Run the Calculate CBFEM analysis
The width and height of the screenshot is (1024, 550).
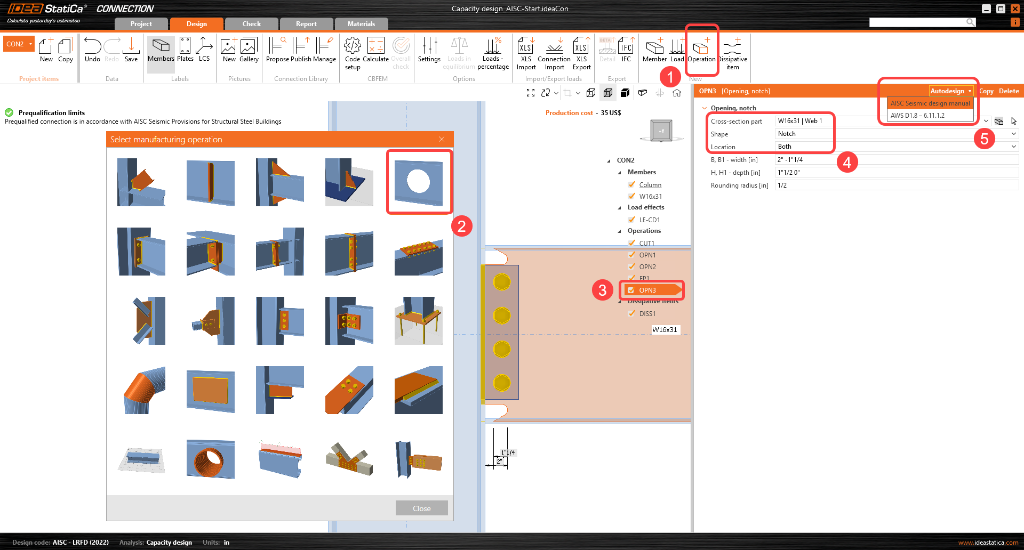(x=376, y=51)
